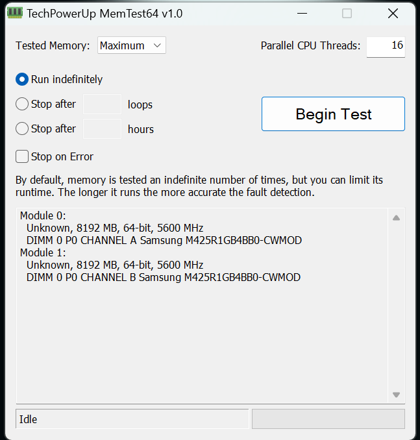The image size is (420, 440).
Task: Click the empty progress bar beside Idle
Action: click(x=328, y=419)
